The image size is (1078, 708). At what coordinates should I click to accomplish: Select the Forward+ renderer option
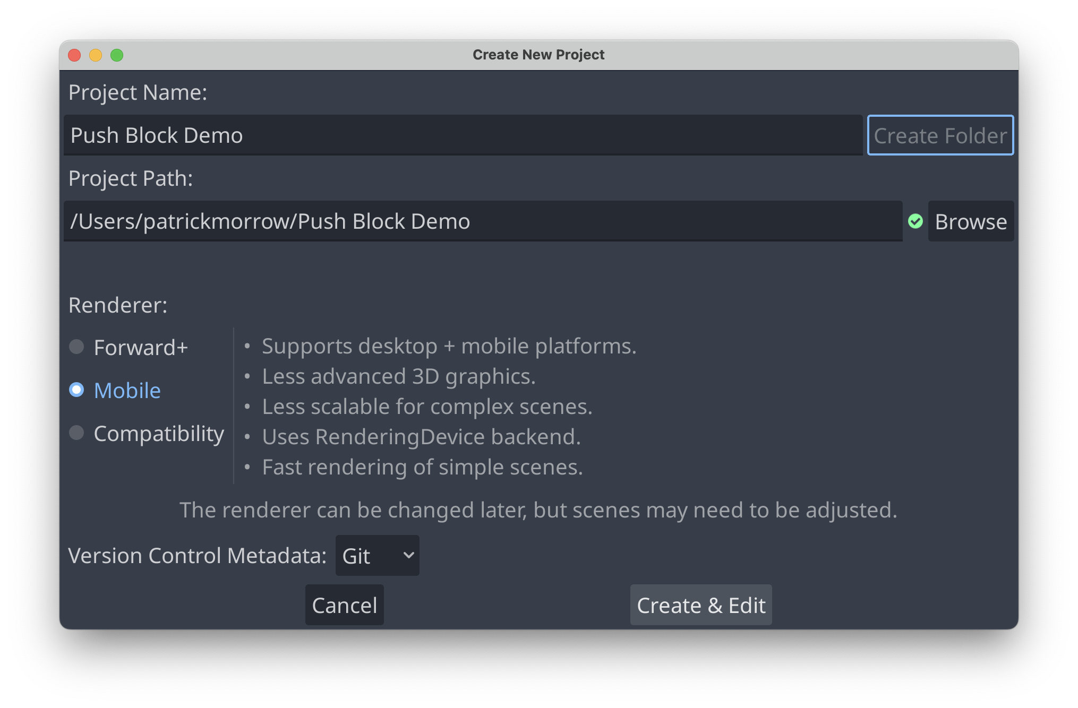coord(129,348)
